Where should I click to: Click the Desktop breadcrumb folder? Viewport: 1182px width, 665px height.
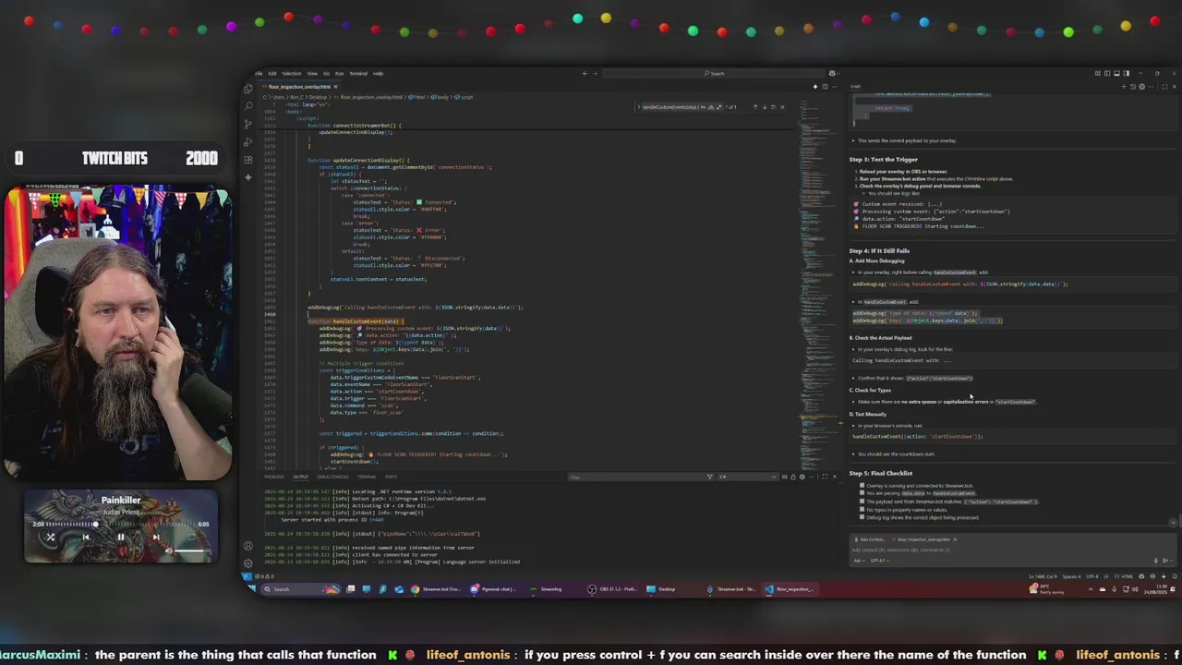319,97
